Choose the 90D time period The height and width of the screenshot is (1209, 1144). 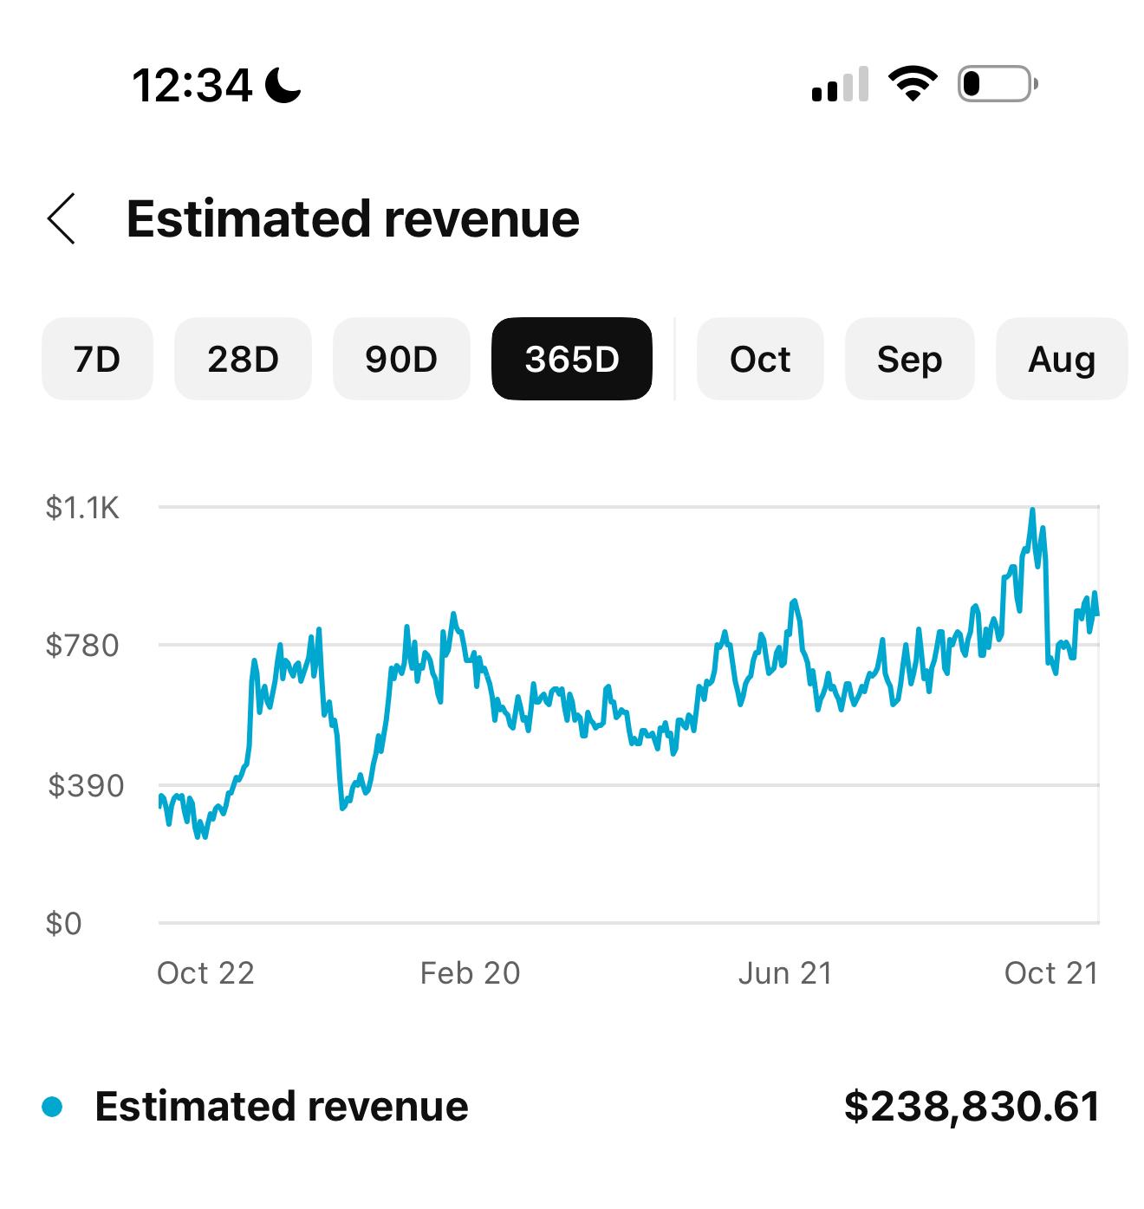[401, 359]
